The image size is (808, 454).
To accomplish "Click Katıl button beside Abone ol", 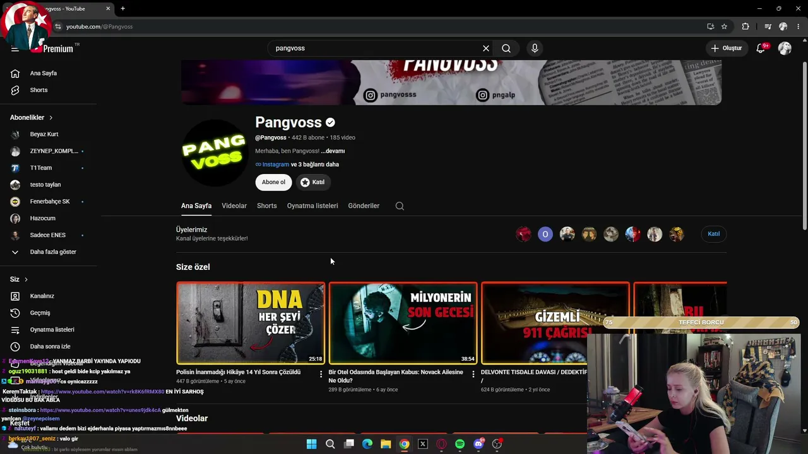I will (313, 182).
